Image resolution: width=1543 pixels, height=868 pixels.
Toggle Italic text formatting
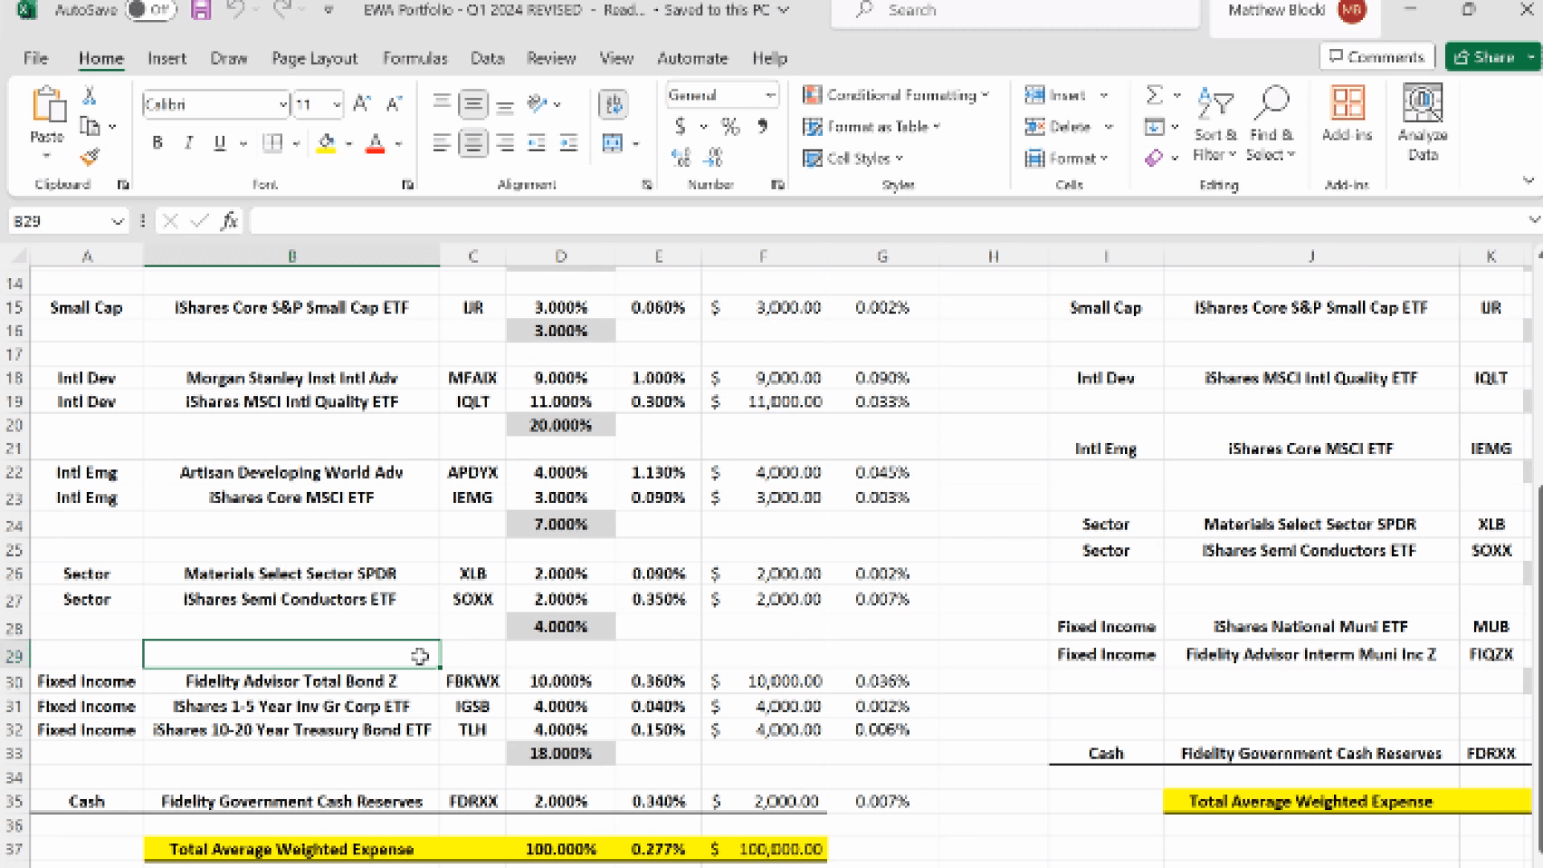189,143
